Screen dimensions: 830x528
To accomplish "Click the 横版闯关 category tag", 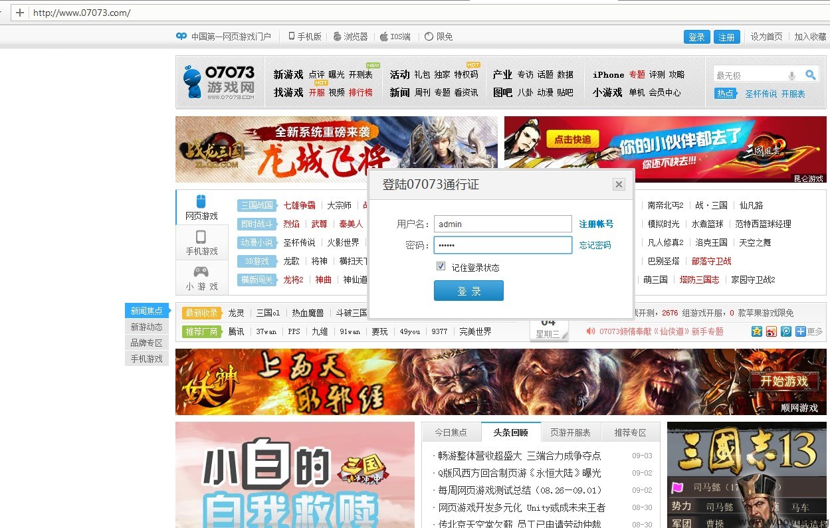I will click(257, 280).
